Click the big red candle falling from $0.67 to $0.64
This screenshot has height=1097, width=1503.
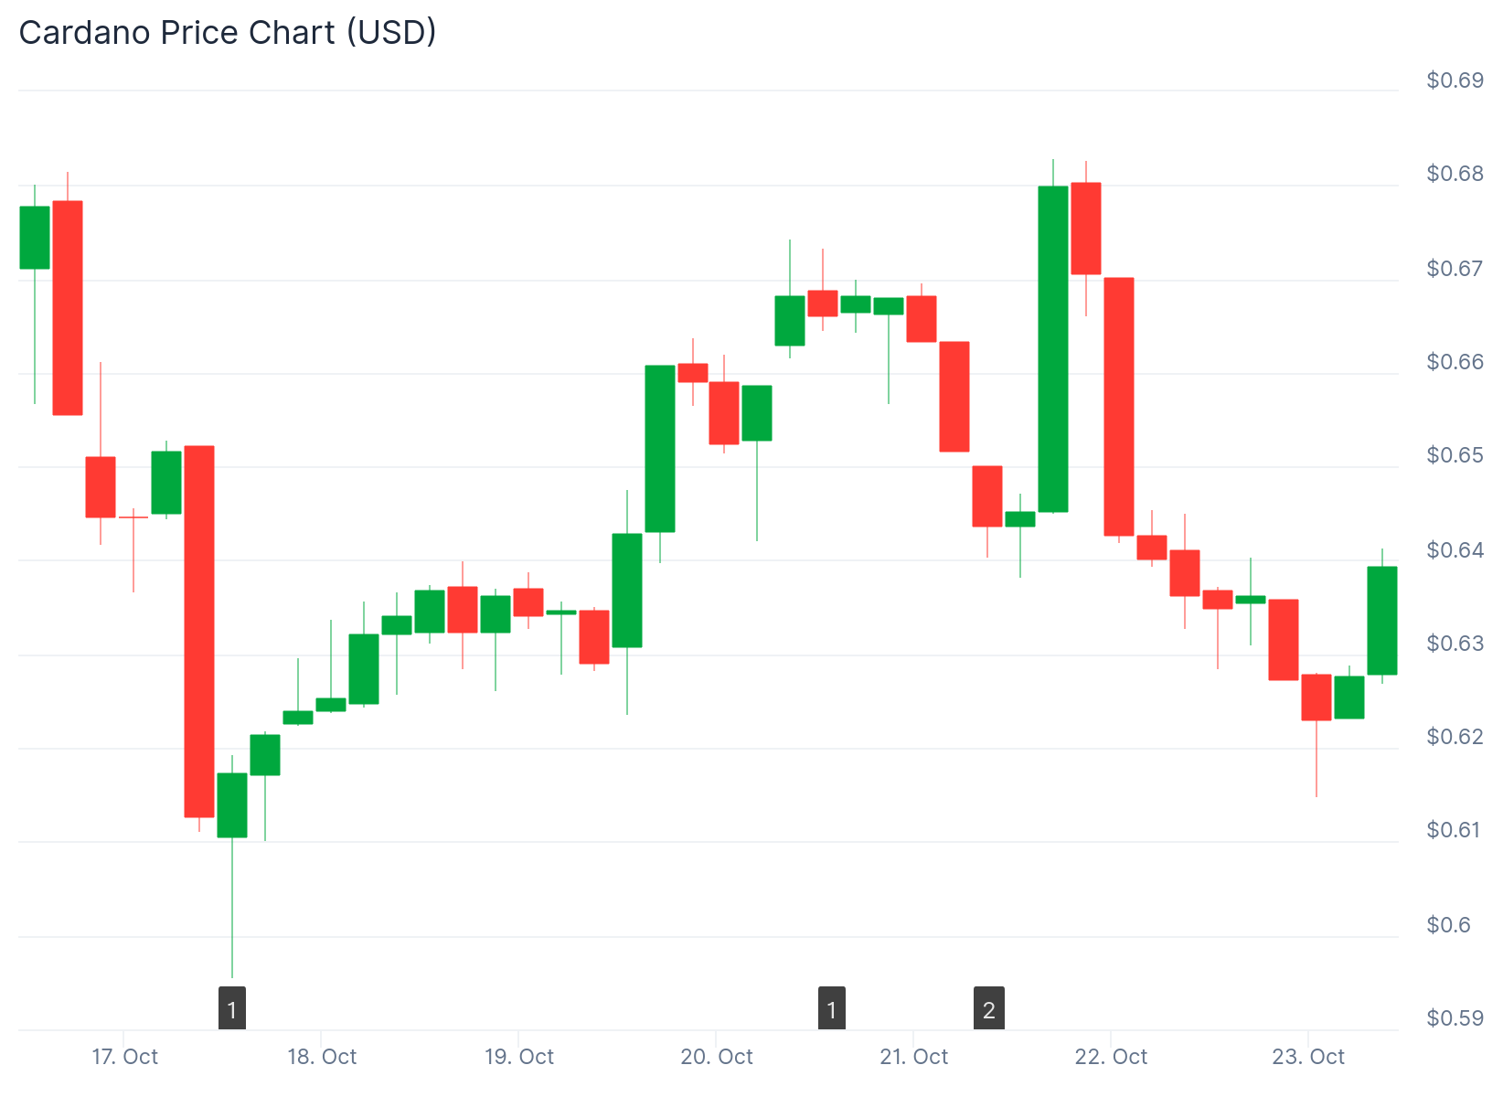pos(1119,406)
